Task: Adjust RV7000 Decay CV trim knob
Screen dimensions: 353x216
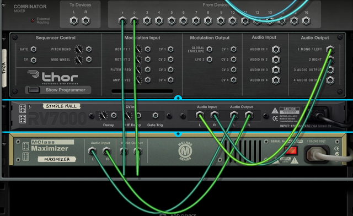Action: click(x=103, y=115)
